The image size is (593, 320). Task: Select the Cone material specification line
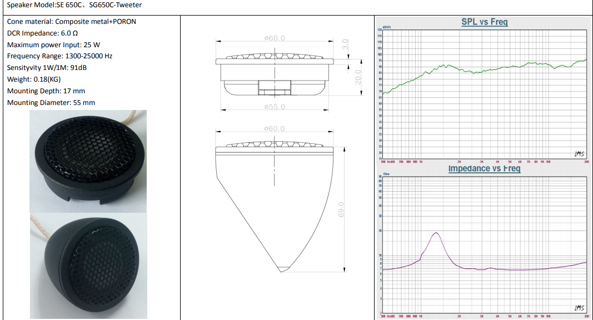71,22
